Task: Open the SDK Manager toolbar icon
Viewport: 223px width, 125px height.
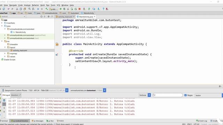Action: click(x=98, y=9)
